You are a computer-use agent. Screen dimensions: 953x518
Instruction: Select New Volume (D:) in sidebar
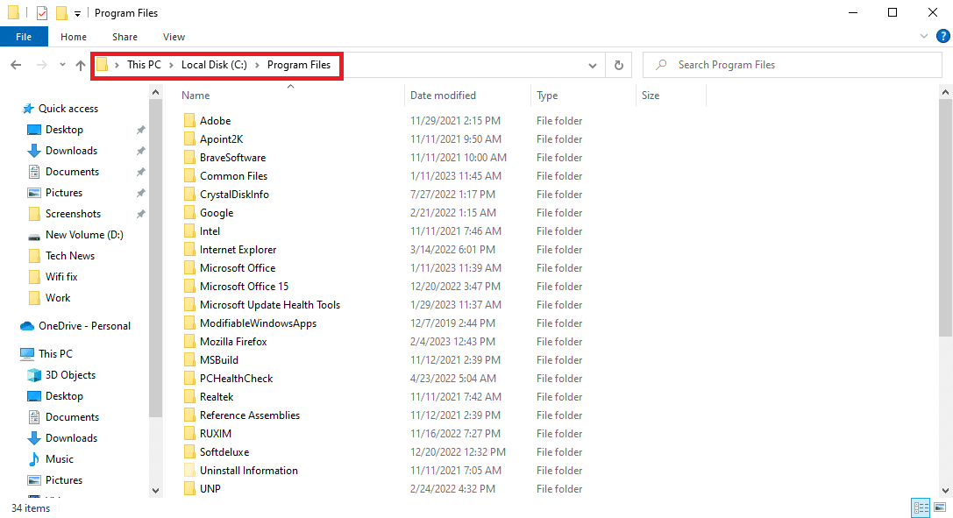pyautogui.click(x=84, y=235)
